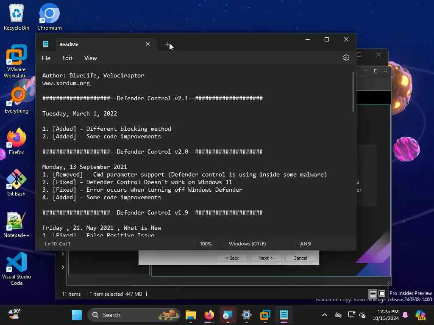
Task: Open the clock showing 12:25 PM
Action: pyautogui.click(x=385, y=315)
